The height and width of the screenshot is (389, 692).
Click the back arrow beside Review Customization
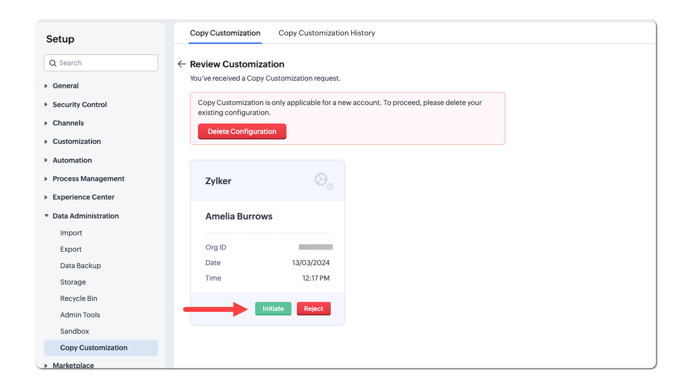click(x=182, y=64)
